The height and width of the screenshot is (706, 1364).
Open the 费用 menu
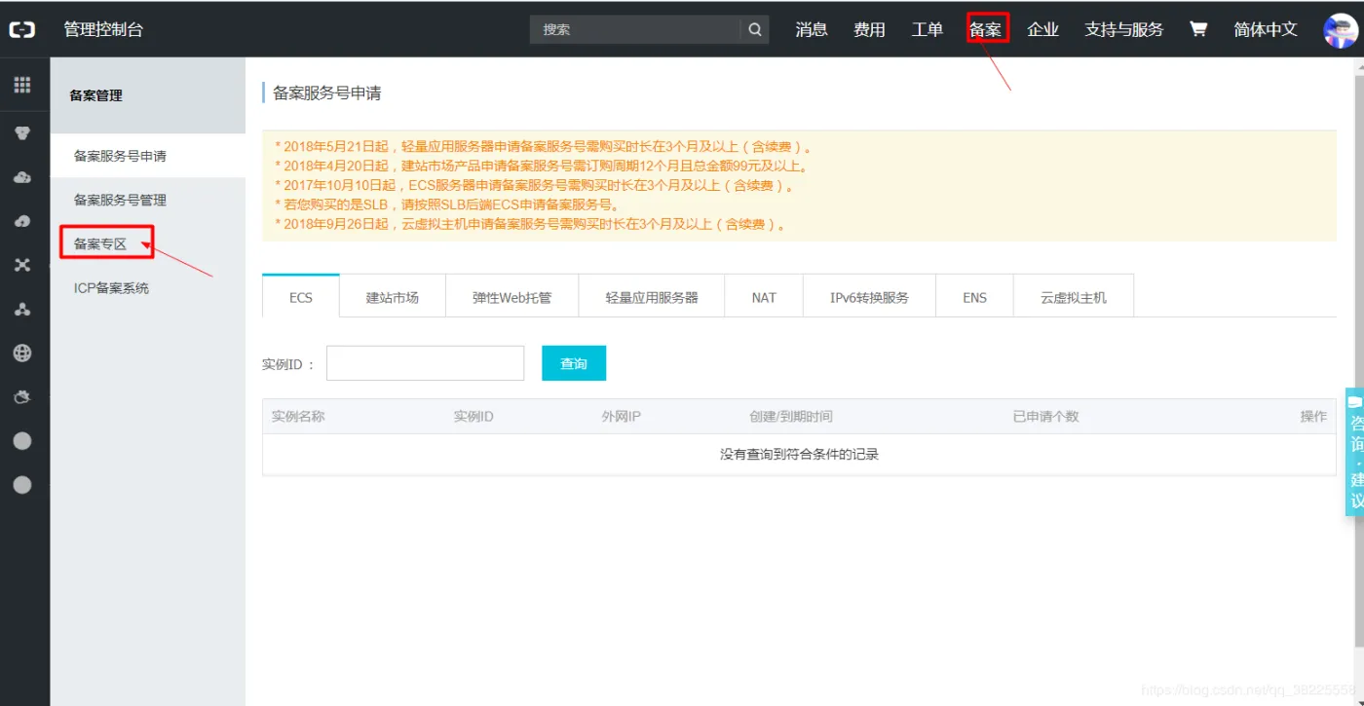pyautogui.click(x=869, y=29)
